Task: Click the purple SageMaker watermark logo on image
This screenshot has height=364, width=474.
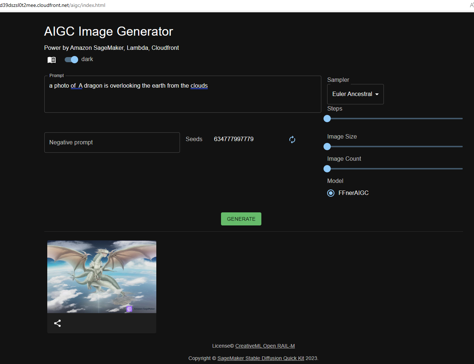Action: [129, 309]
